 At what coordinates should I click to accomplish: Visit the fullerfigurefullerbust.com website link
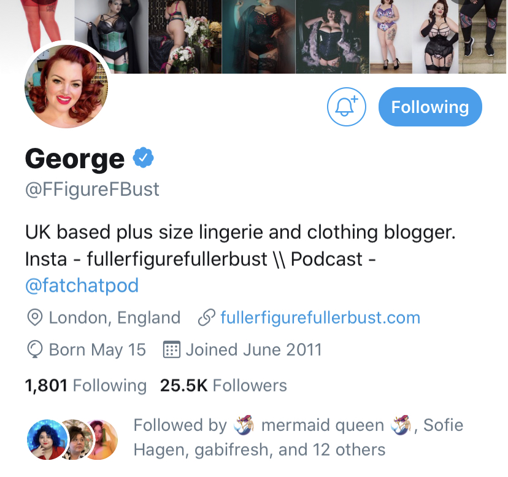pyautogui.click(x=320, y=317)
